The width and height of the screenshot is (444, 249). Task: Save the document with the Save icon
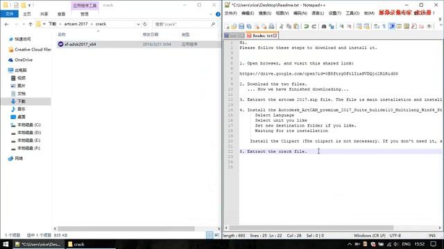(x=241, y=26)
